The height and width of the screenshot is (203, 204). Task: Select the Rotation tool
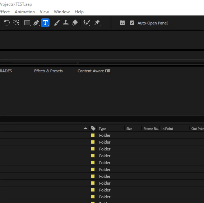pos(6,23)
